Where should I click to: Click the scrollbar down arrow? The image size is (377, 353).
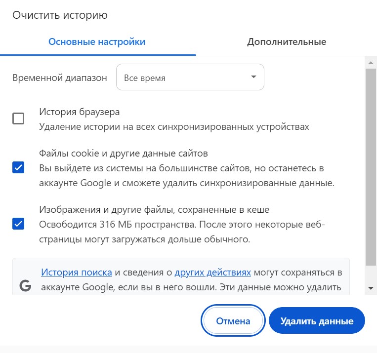click(371, 287)
